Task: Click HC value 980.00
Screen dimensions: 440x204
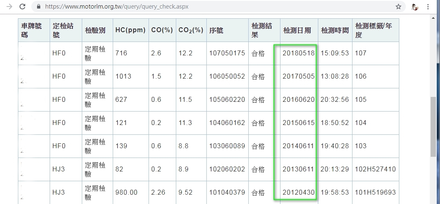Action: click(x=126, y=193)
